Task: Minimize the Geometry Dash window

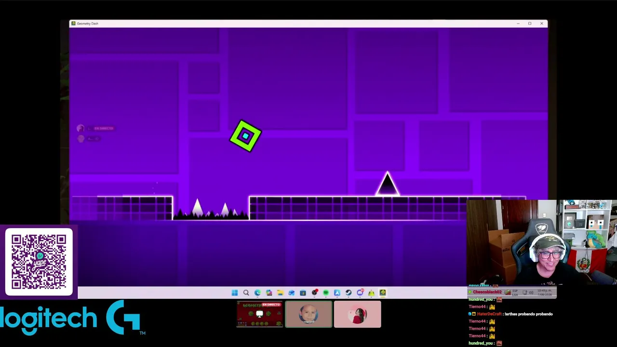Action: coord(518,24)
